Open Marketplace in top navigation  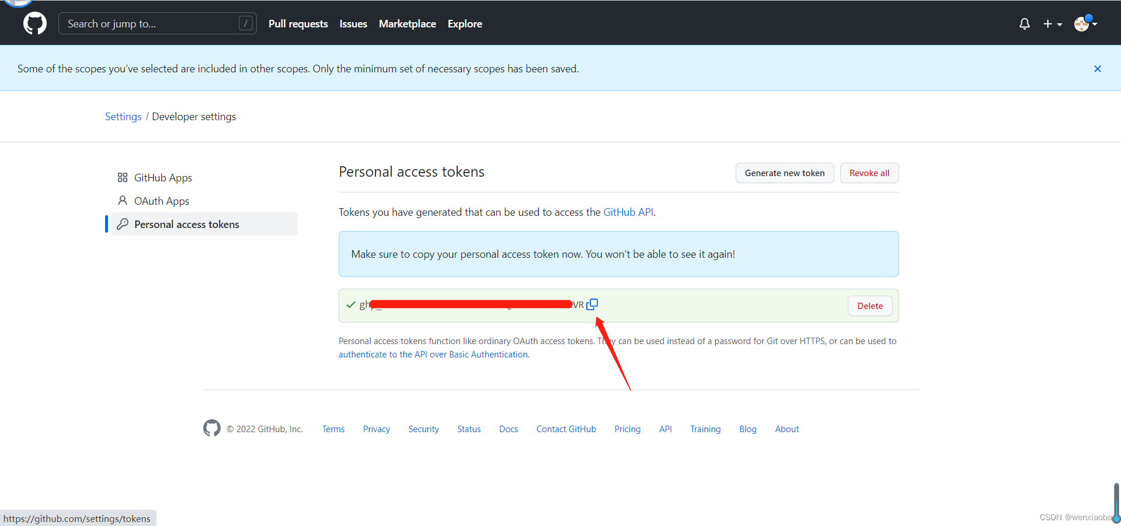408,24
